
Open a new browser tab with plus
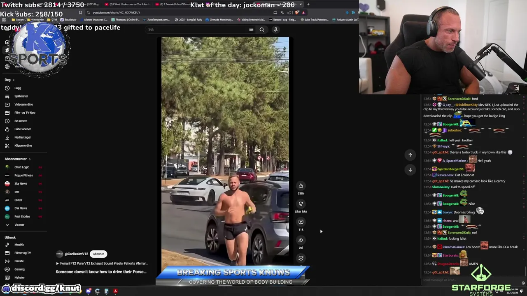pos(308,5)
